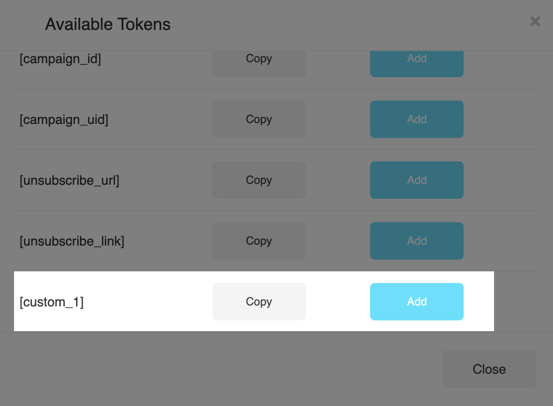
Task: Copy the [unsubscribe_link] token
Action: (x=259, y=241)
